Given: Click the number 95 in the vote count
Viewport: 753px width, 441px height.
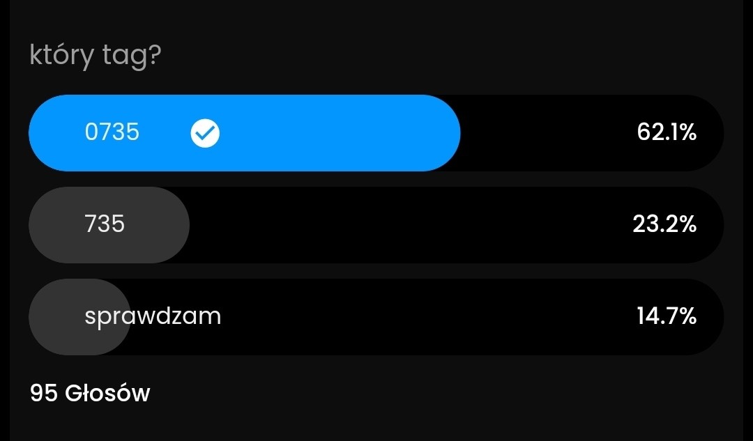Looking at the screenshot, I should point(43,394).
